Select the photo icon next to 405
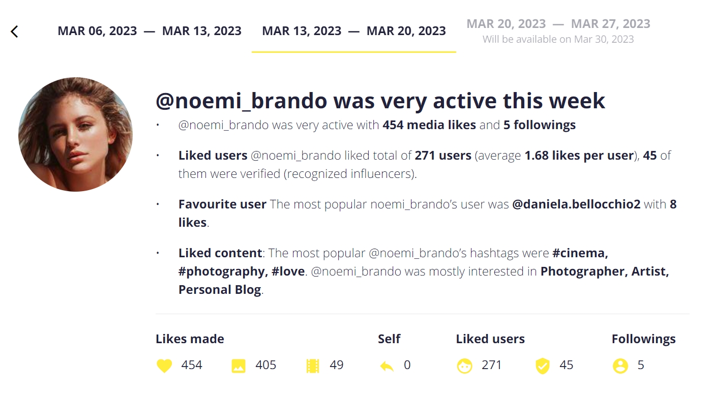This screenshot has width=712, height=394. (x=239, y=365)
